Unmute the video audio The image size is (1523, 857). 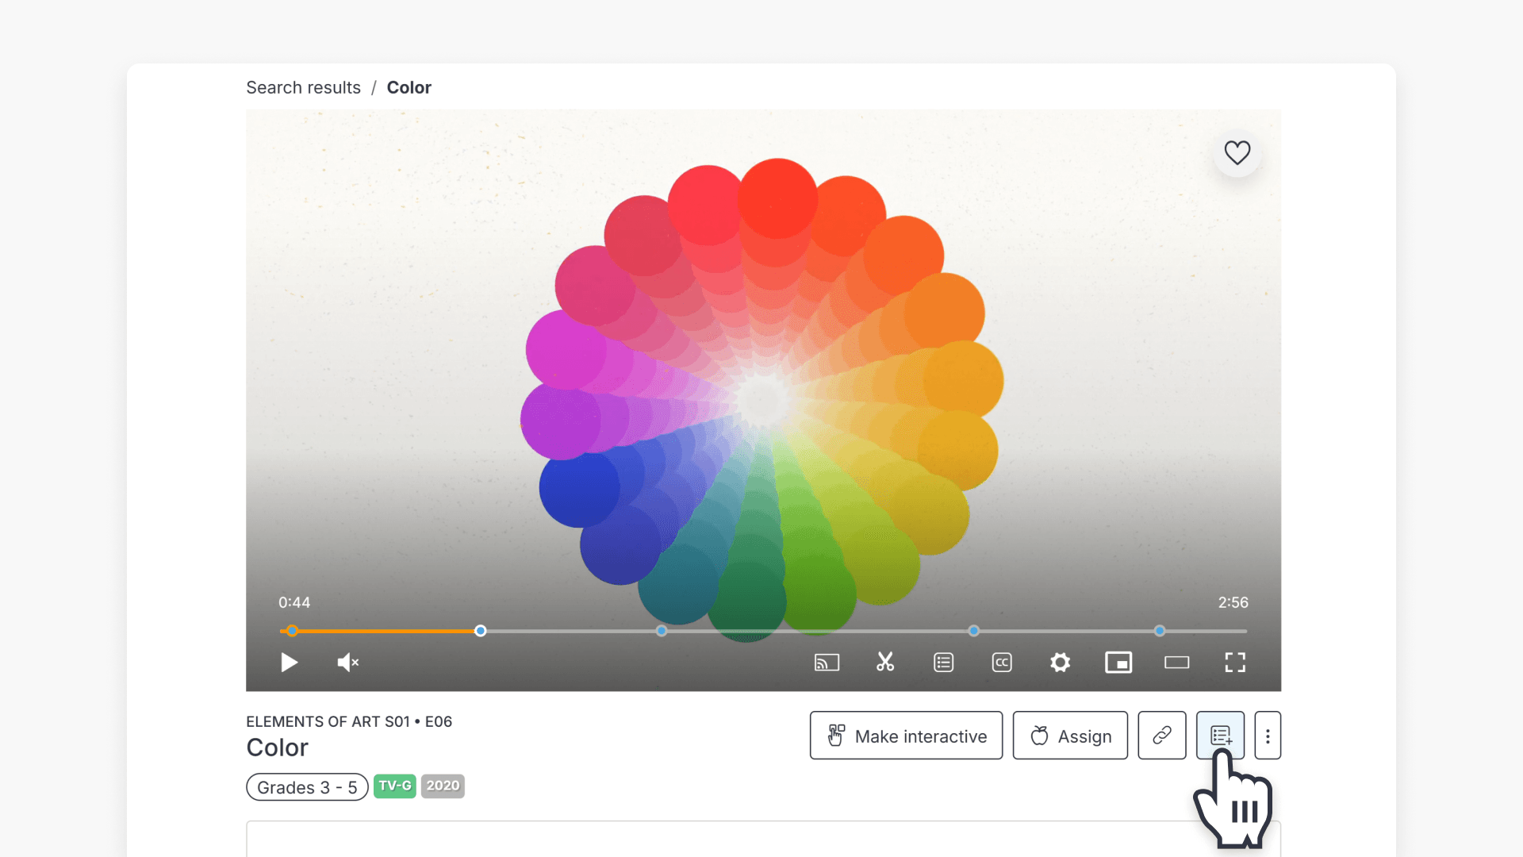[347, 663]
